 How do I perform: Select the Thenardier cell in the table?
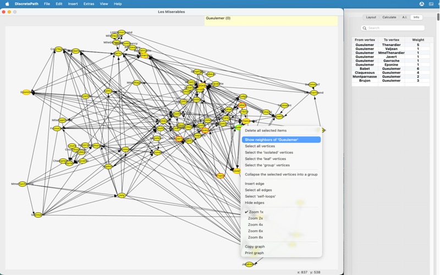[x=391, y=45]
